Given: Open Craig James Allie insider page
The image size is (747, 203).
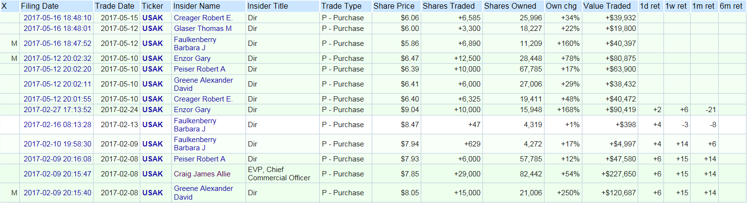Looking at the screenshot, I should coord(202,174).
